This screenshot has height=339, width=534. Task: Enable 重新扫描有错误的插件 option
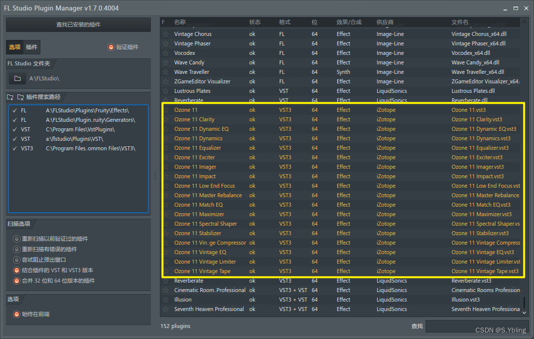pos(16,249)
